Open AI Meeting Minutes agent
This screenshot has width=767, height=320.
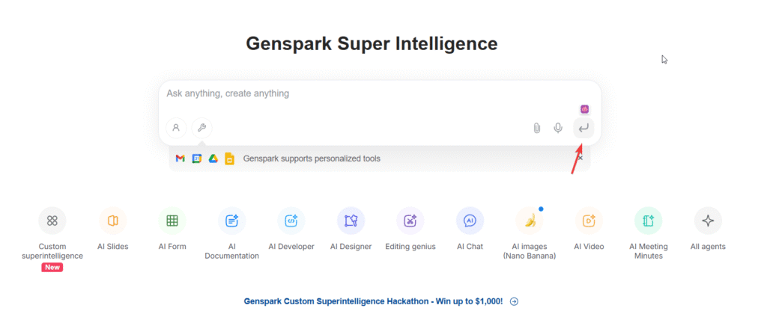coord(648,221)
